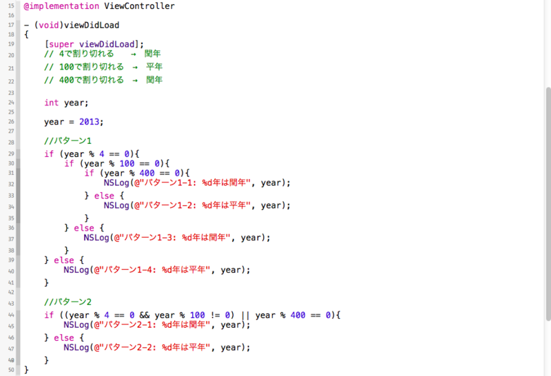The image size is (551, 376).
Task: Click NSLog line with 'パターン1-3'
Action: coord(177,238)
